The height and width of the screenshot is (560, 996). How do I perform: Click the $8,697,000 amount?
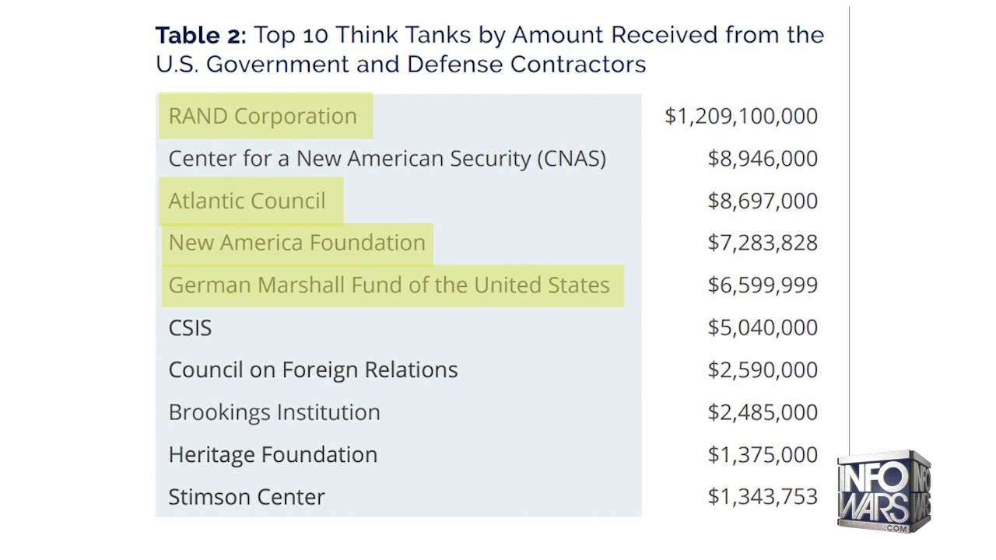pos(763,201)
